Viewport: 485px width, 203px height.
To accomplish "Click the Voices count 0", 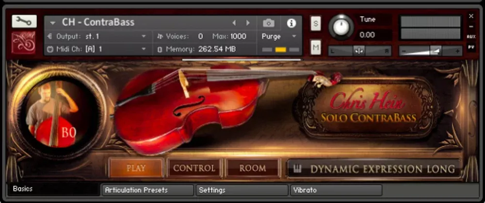I will point(200,36).
